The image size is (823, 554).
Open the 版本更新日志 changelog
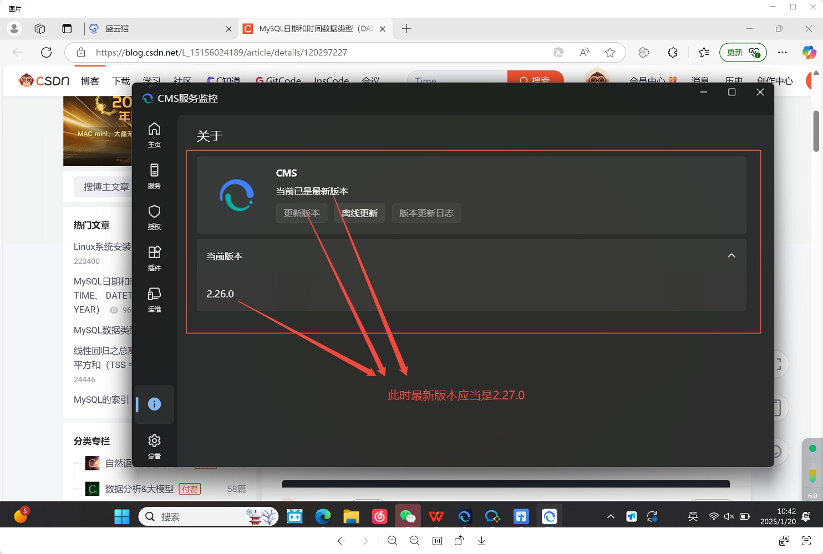426,213
